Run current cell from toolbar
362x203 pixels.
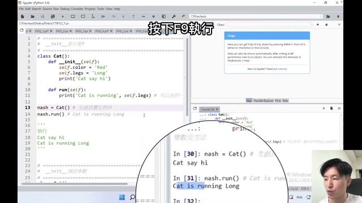click(x=73, y=16)
